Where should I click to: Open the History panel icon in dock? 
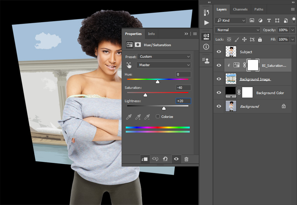[x=207, y=12]
